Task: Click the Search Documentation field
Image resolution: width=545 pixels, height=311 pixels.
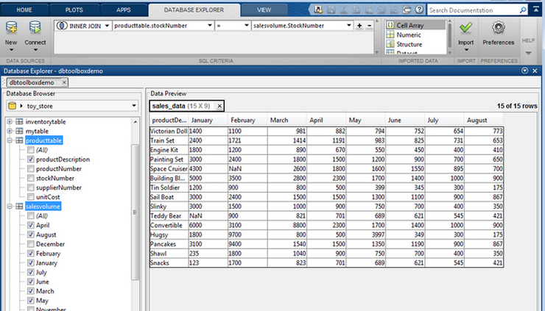Action: click(x=474, y=10)
